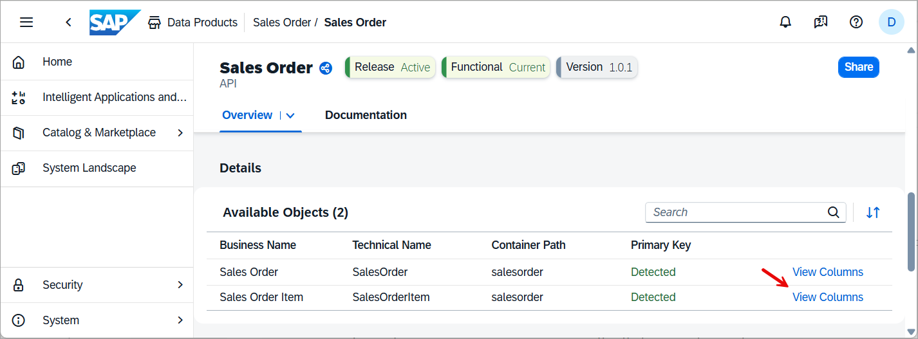
Task: Open the help question mark icon
Action: pyautogui.click(x=856, y=23)
